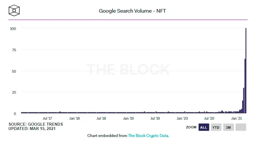Click The Block cube logo
The height and width of the screenshot is (141, 255).
pos(14,10)
